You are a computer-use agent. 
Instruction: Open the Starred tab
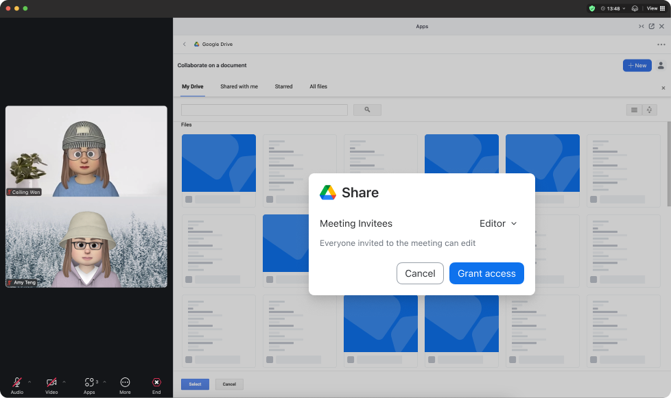click(283, 87)
